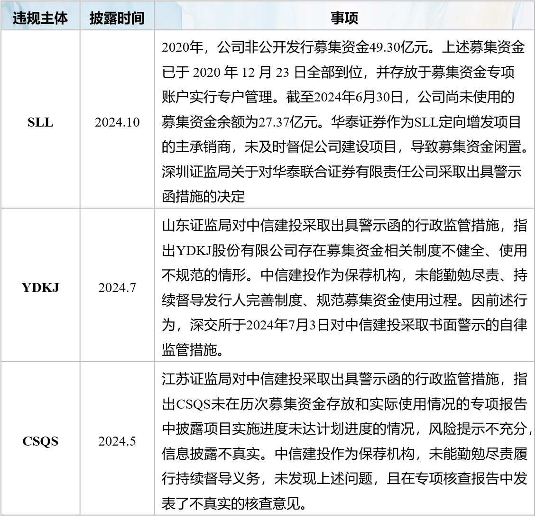
Task: Click the line starting 2020年，公司非公开发行
Action: click(343, 47)
